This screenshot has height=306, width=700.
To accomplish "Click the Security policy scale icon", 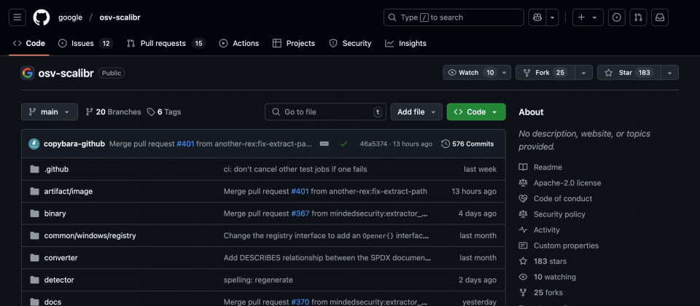I will click(x=523, y=214).
